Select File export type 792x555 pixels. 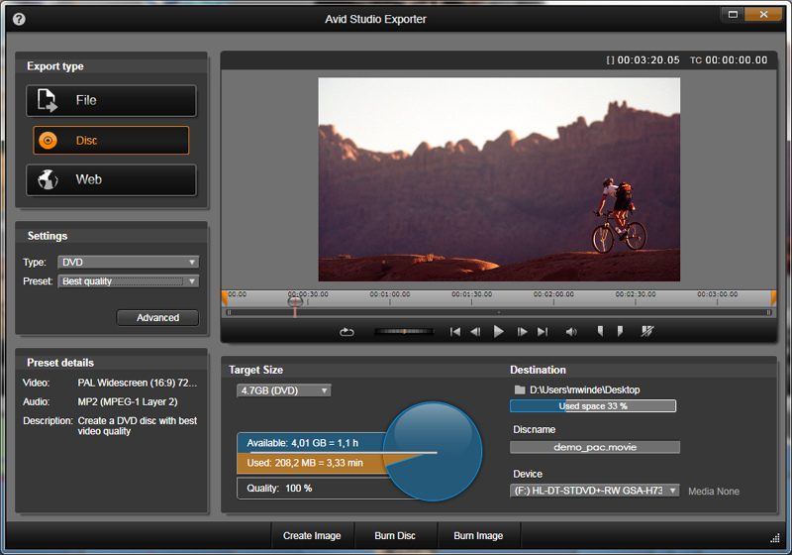[x=111, y=100]
